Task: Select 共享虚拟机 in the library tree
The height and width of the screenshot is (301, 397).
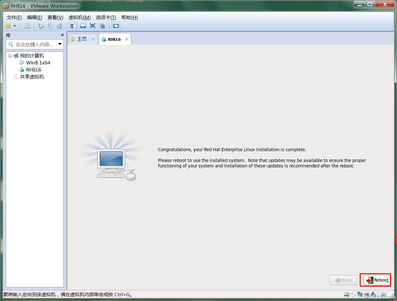Action: 32,77
